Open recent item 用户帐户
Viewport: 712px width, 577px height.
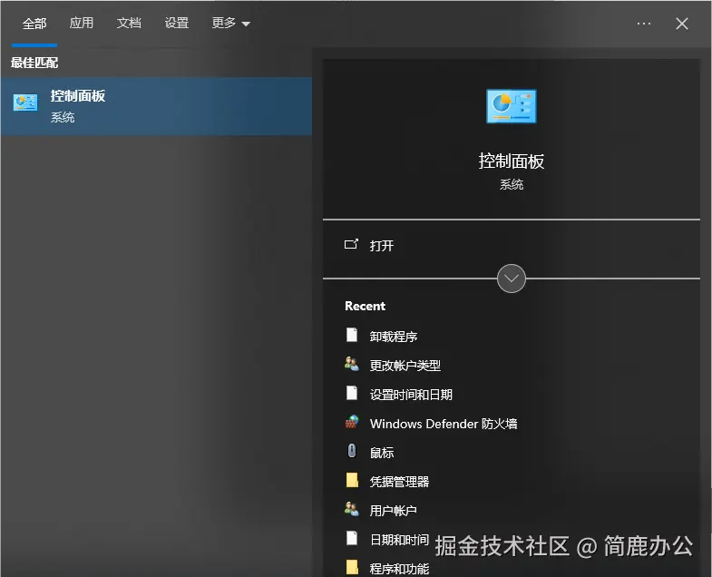click(394, 511)
